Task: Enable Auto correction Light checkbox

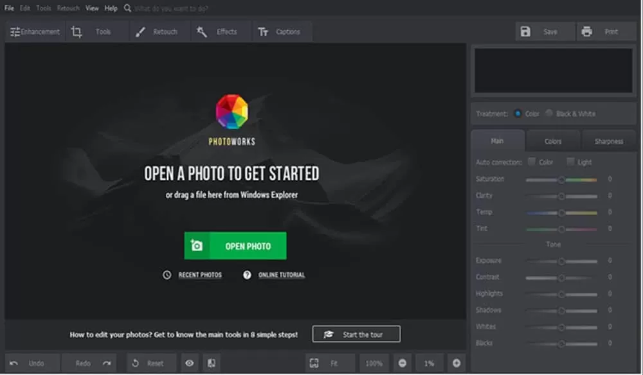Action: pyautogui.click(x=570, y=162)
